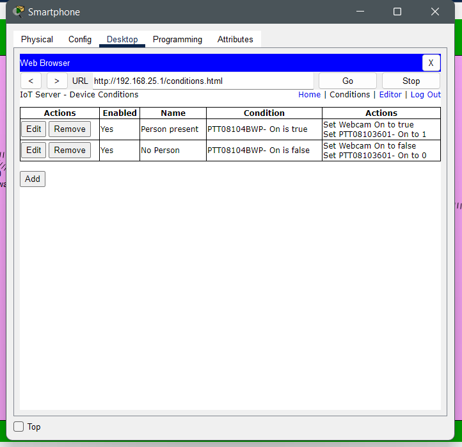Click Conditions in the page navigation
Image resolution: width=462 pixels, height=447 pixels.
pyautogui.click(x=350, y=95)
